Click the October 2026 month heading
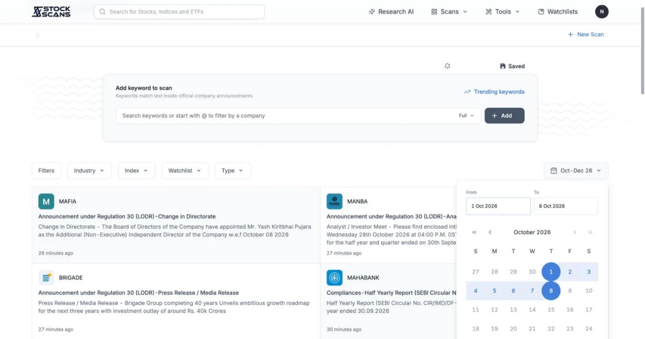This screenshot has height=339, width=645. point(532,232)
